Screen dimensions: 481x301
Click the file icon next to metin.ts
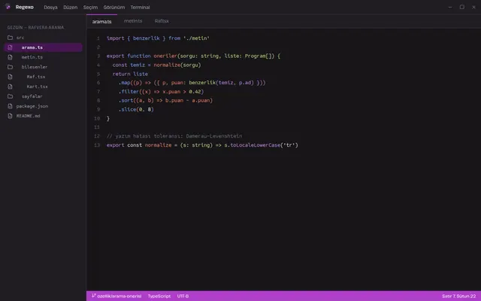10,57
